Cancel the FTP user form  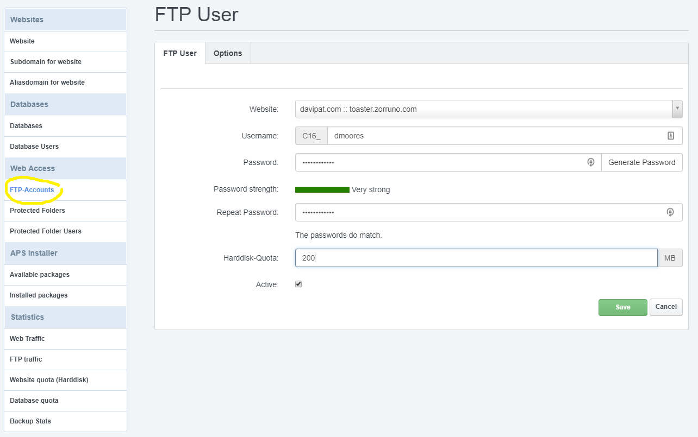(666, 307)
